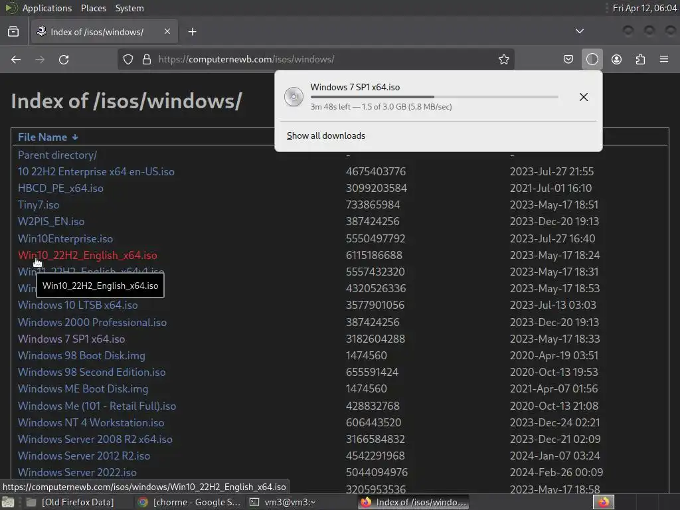The width and height of the screenshot is (680, 510).
Task: Click file size 6115186688
Action: 374,255
